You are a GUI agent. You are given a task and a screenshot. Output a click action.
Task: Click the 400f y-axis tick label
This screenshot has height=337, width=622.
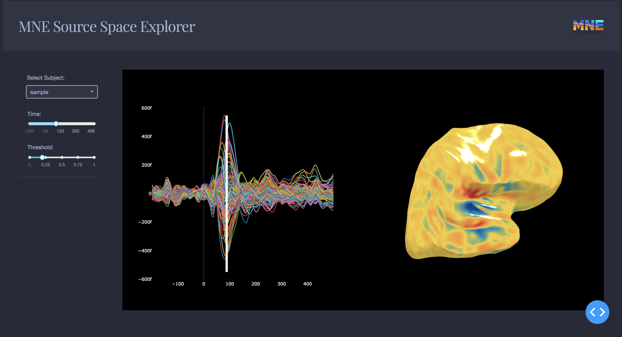(x=146, y=137)
